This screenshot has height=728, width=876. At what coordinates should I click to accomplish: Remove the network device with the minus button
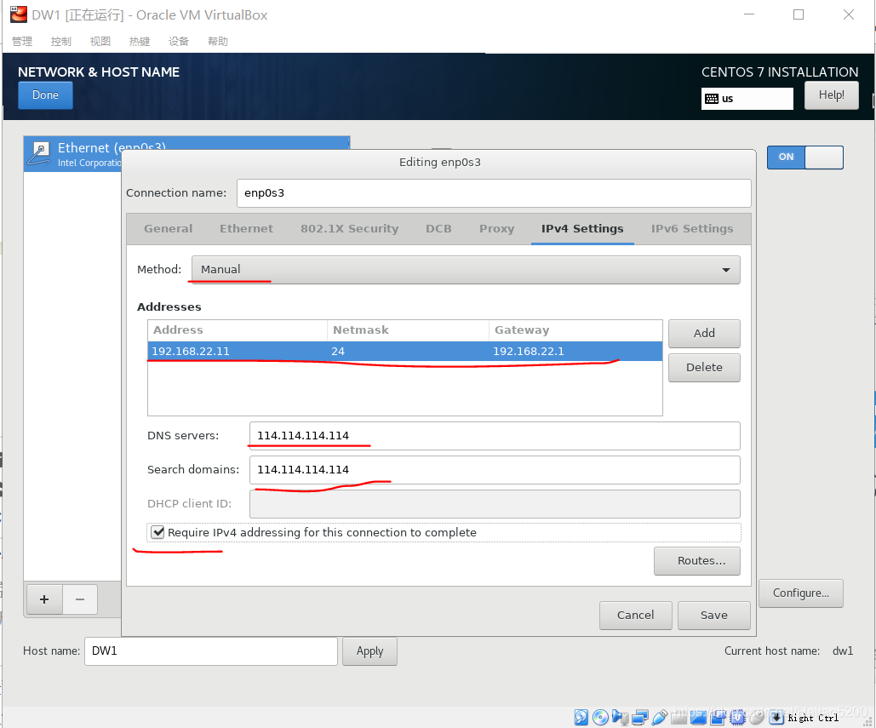[x=80, y=599]
